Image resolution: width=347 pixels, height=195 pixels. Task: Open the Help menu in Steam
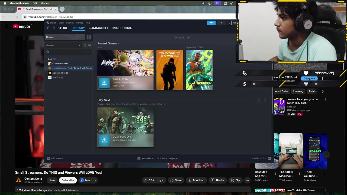tap(88, 23)
